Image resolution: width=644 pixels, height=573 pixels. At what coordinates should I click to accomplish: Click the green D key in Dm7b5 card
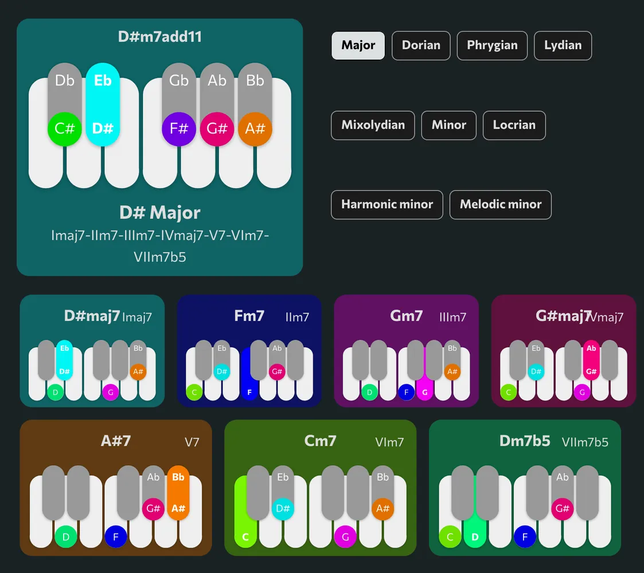point(475,537)
